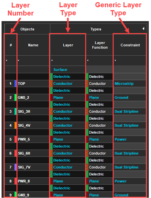Select layer number 8 cell
The width and height of the screenshot is (151, 198).
pyautogui.click(x=10, y=181)
